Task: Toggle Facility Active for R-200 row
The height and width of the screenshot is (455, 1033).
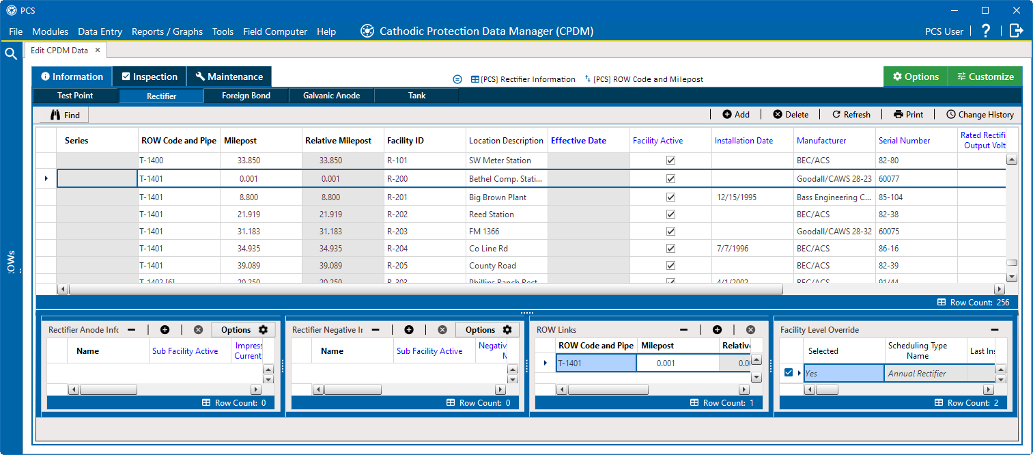Action: [x=670, y=179]
